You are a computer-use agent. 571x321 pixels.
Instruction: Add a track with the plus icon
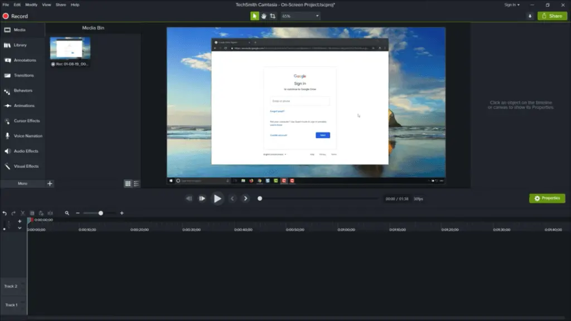[x=20, y=221]
